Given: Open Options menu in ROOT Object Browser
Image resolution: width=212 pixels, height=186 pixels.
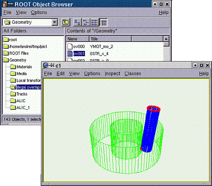Looking at the screenshot, I should click(x=39, y=13).
